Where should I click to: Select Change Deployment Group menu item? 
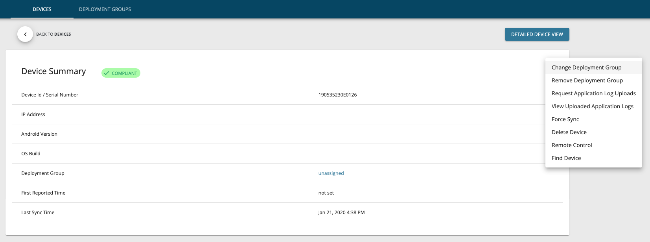594,67
